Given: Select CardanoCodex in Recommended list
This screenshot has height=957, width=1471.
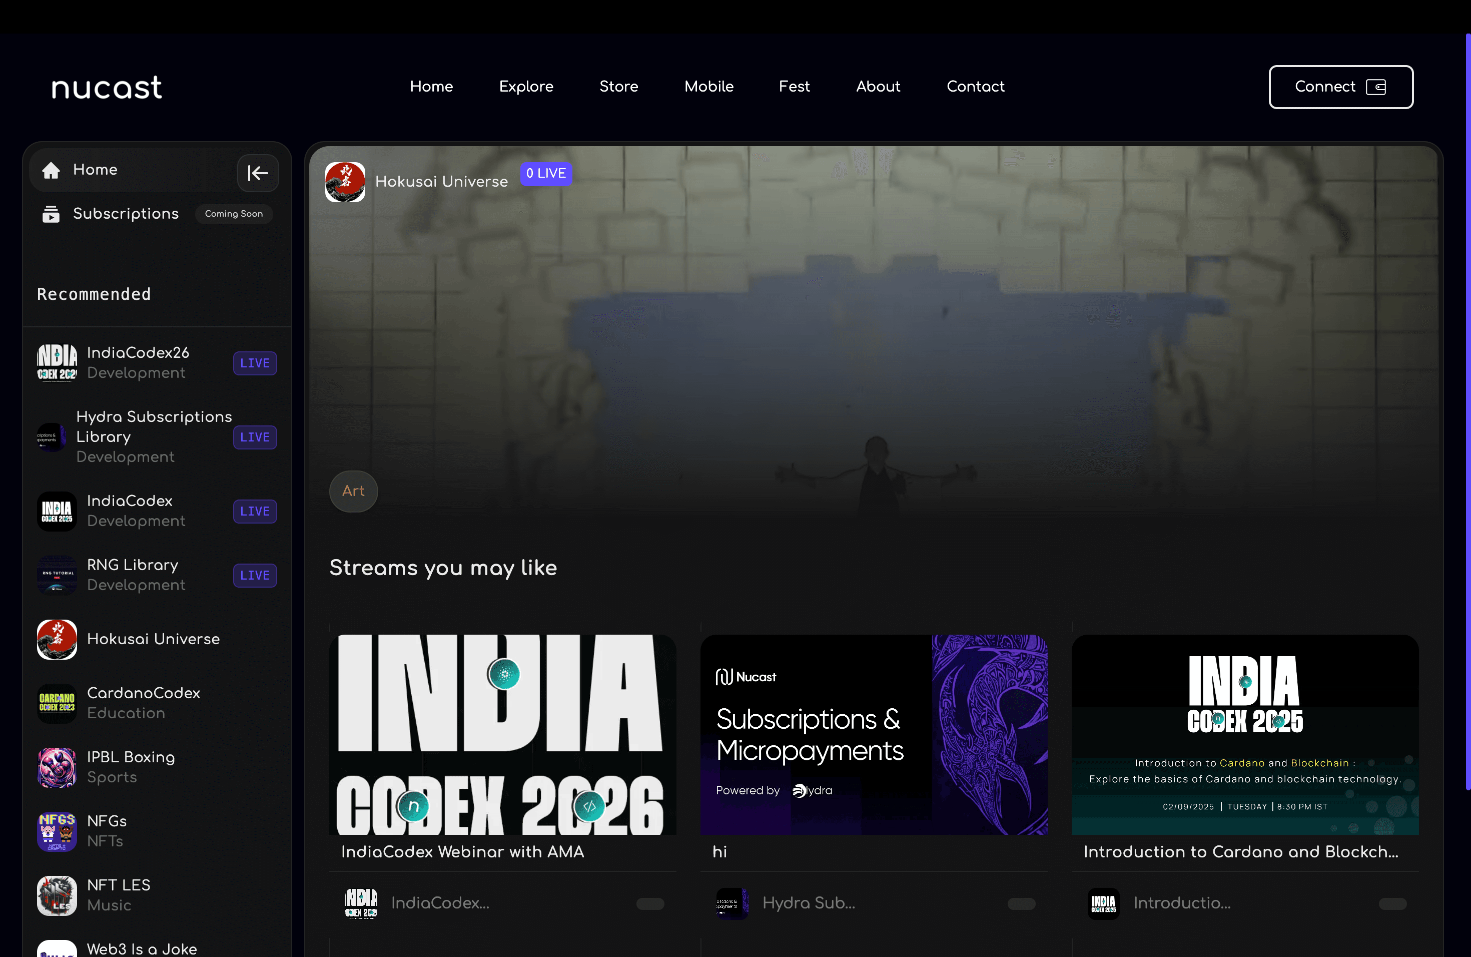Looking at the screenshot, I should point(157,703).
